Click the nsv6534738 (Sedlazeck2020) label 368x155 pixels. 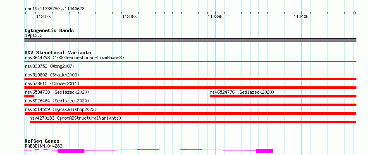57,92
